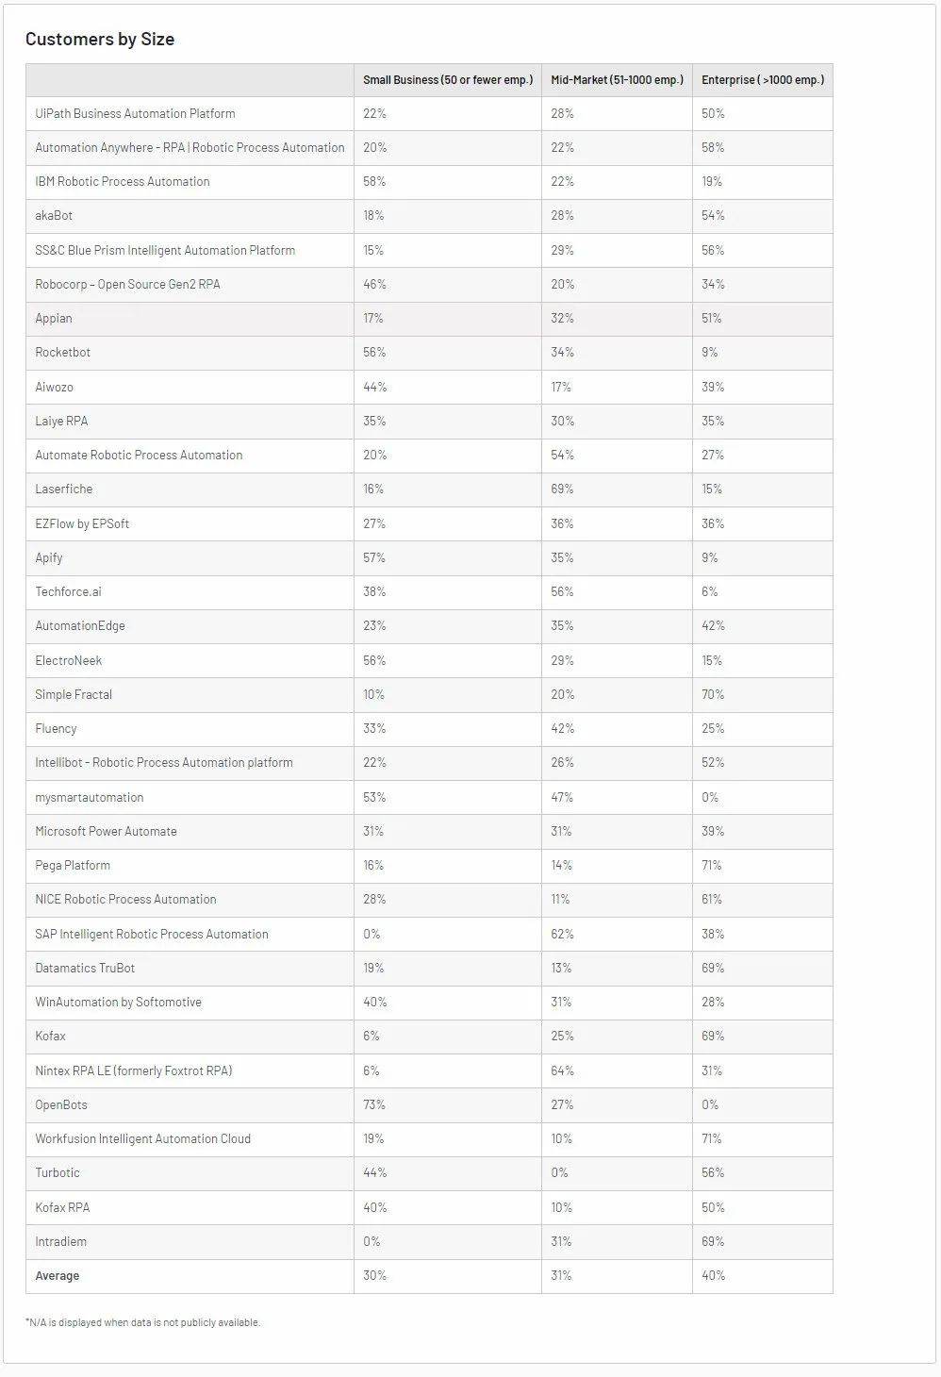
Task: Click the Pega Platform product name
Action: click(73, 865)
